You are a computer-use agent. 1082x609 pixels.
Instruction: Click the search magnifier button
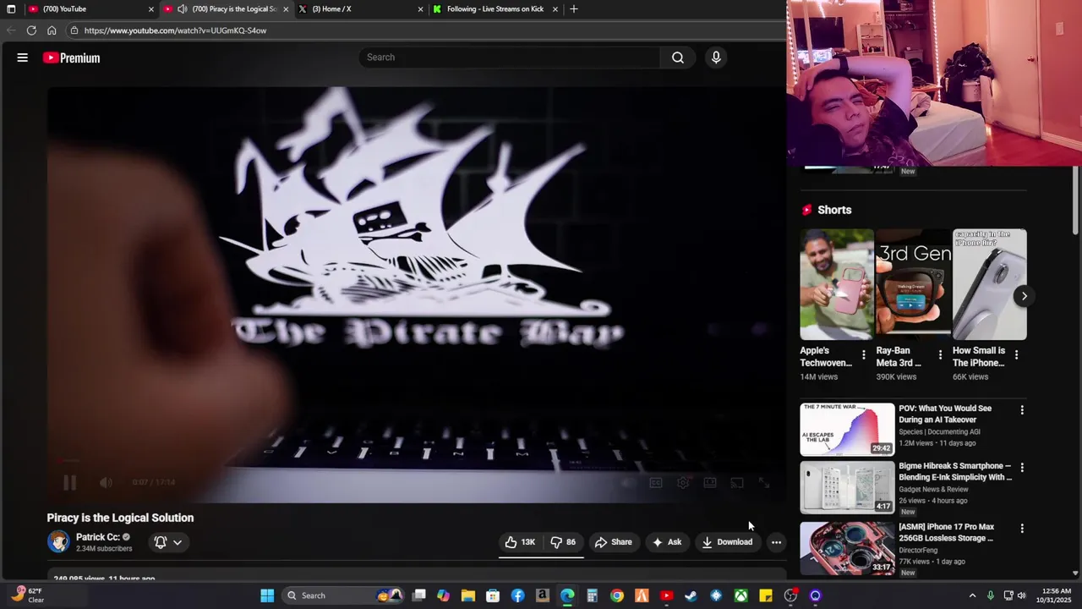pyautogui.click(x=678, y=58)
